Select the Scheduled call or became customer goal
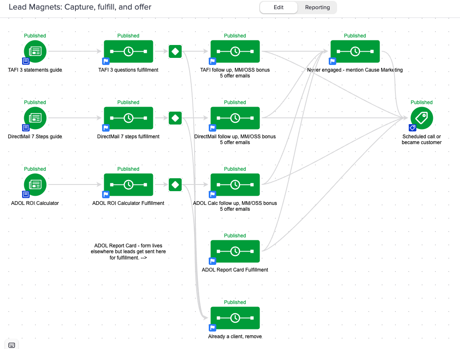This screenshot has width=460, height=349. tap(422, 118)
